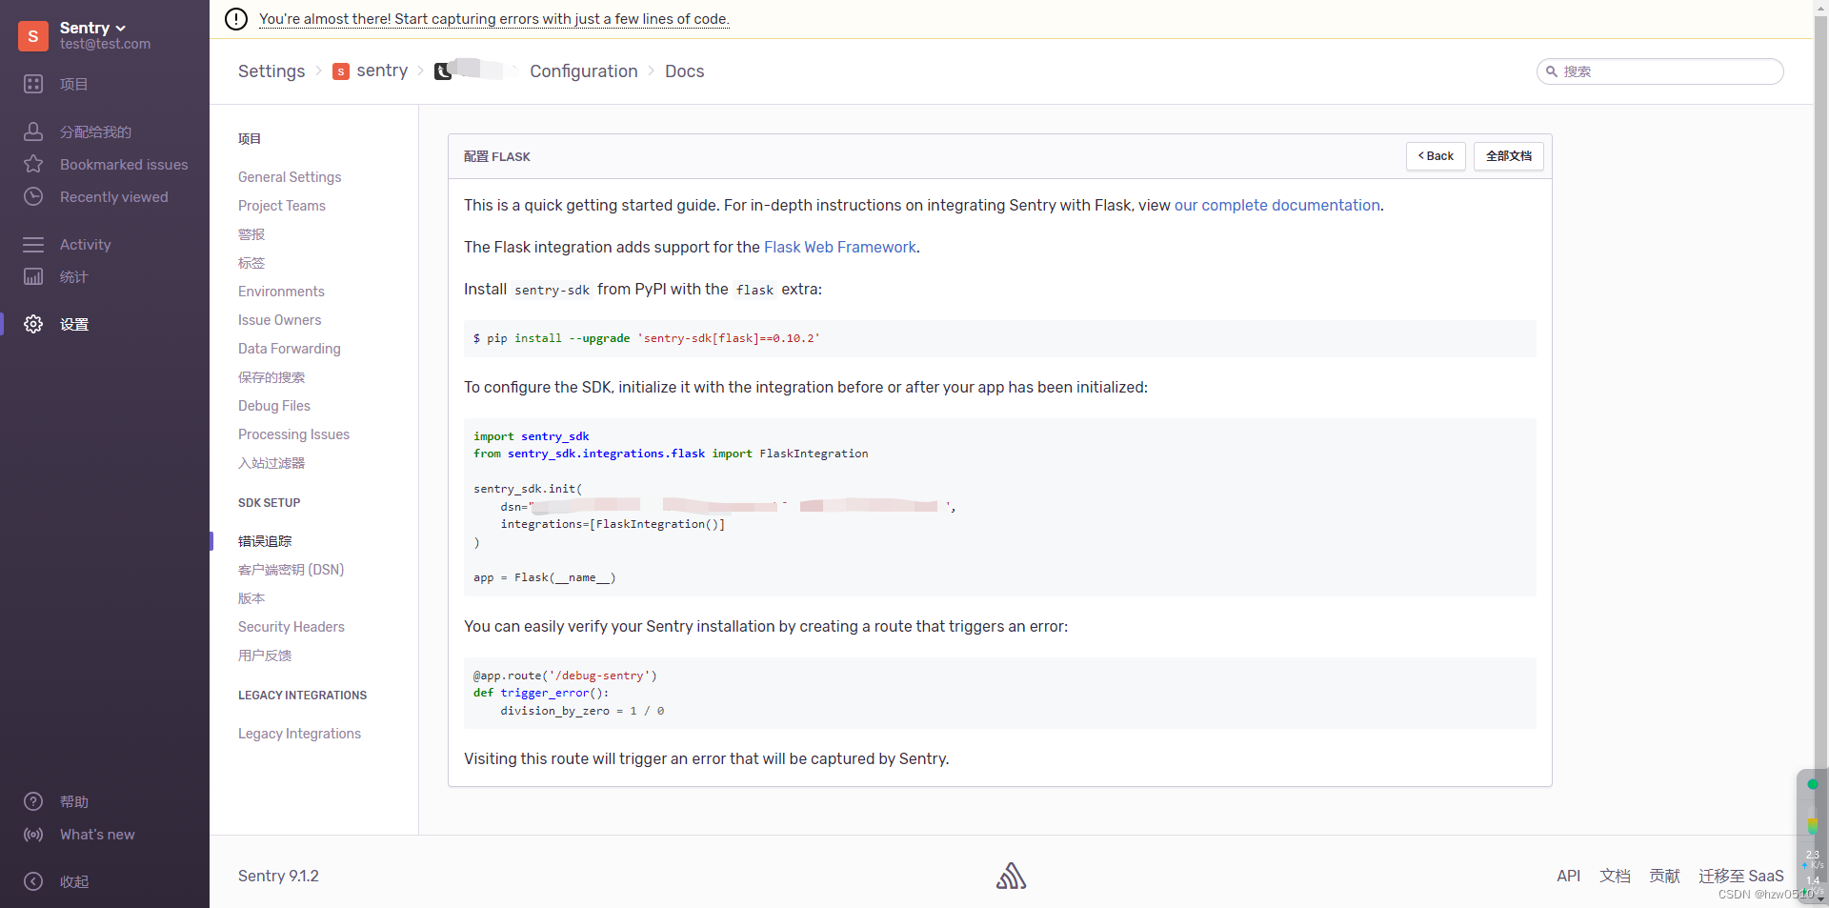1829x908 pixels.
Task: Click the 设置 gear icon
Action: pyautogui.click(x=33, y=324)
